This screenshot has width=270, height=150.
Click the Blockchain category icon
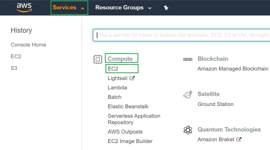[188, 59]
